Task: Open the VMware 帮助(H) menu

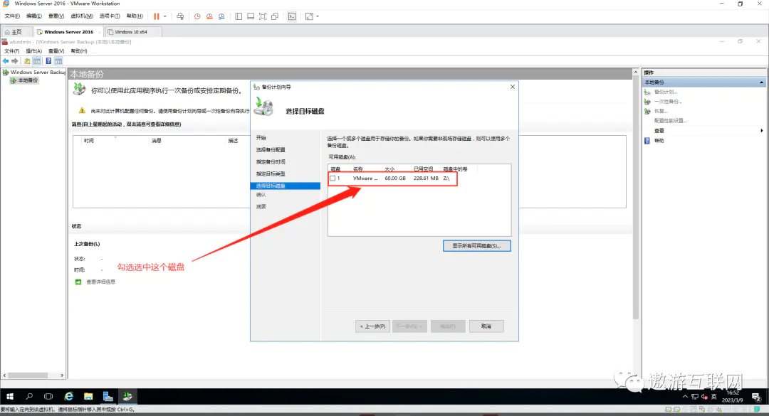Action: click(135, 16)
